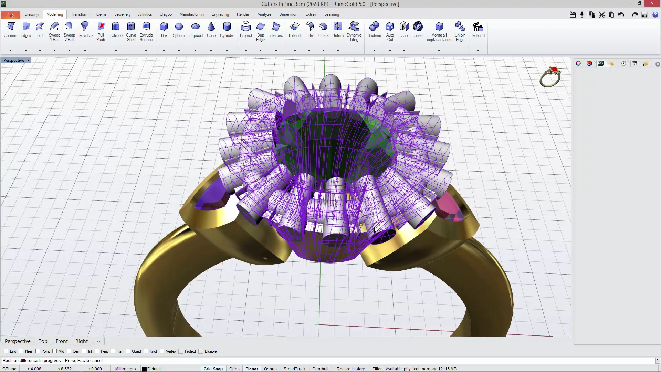Image resolution: width=661 pixels, height=372 pixels.
Task: Select the Curve Shell tool
Action: click(131, 32)
